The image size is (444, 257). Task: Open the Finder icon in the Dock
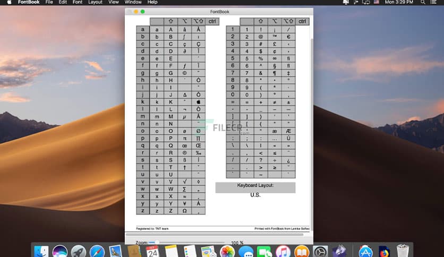pos(41,251)
